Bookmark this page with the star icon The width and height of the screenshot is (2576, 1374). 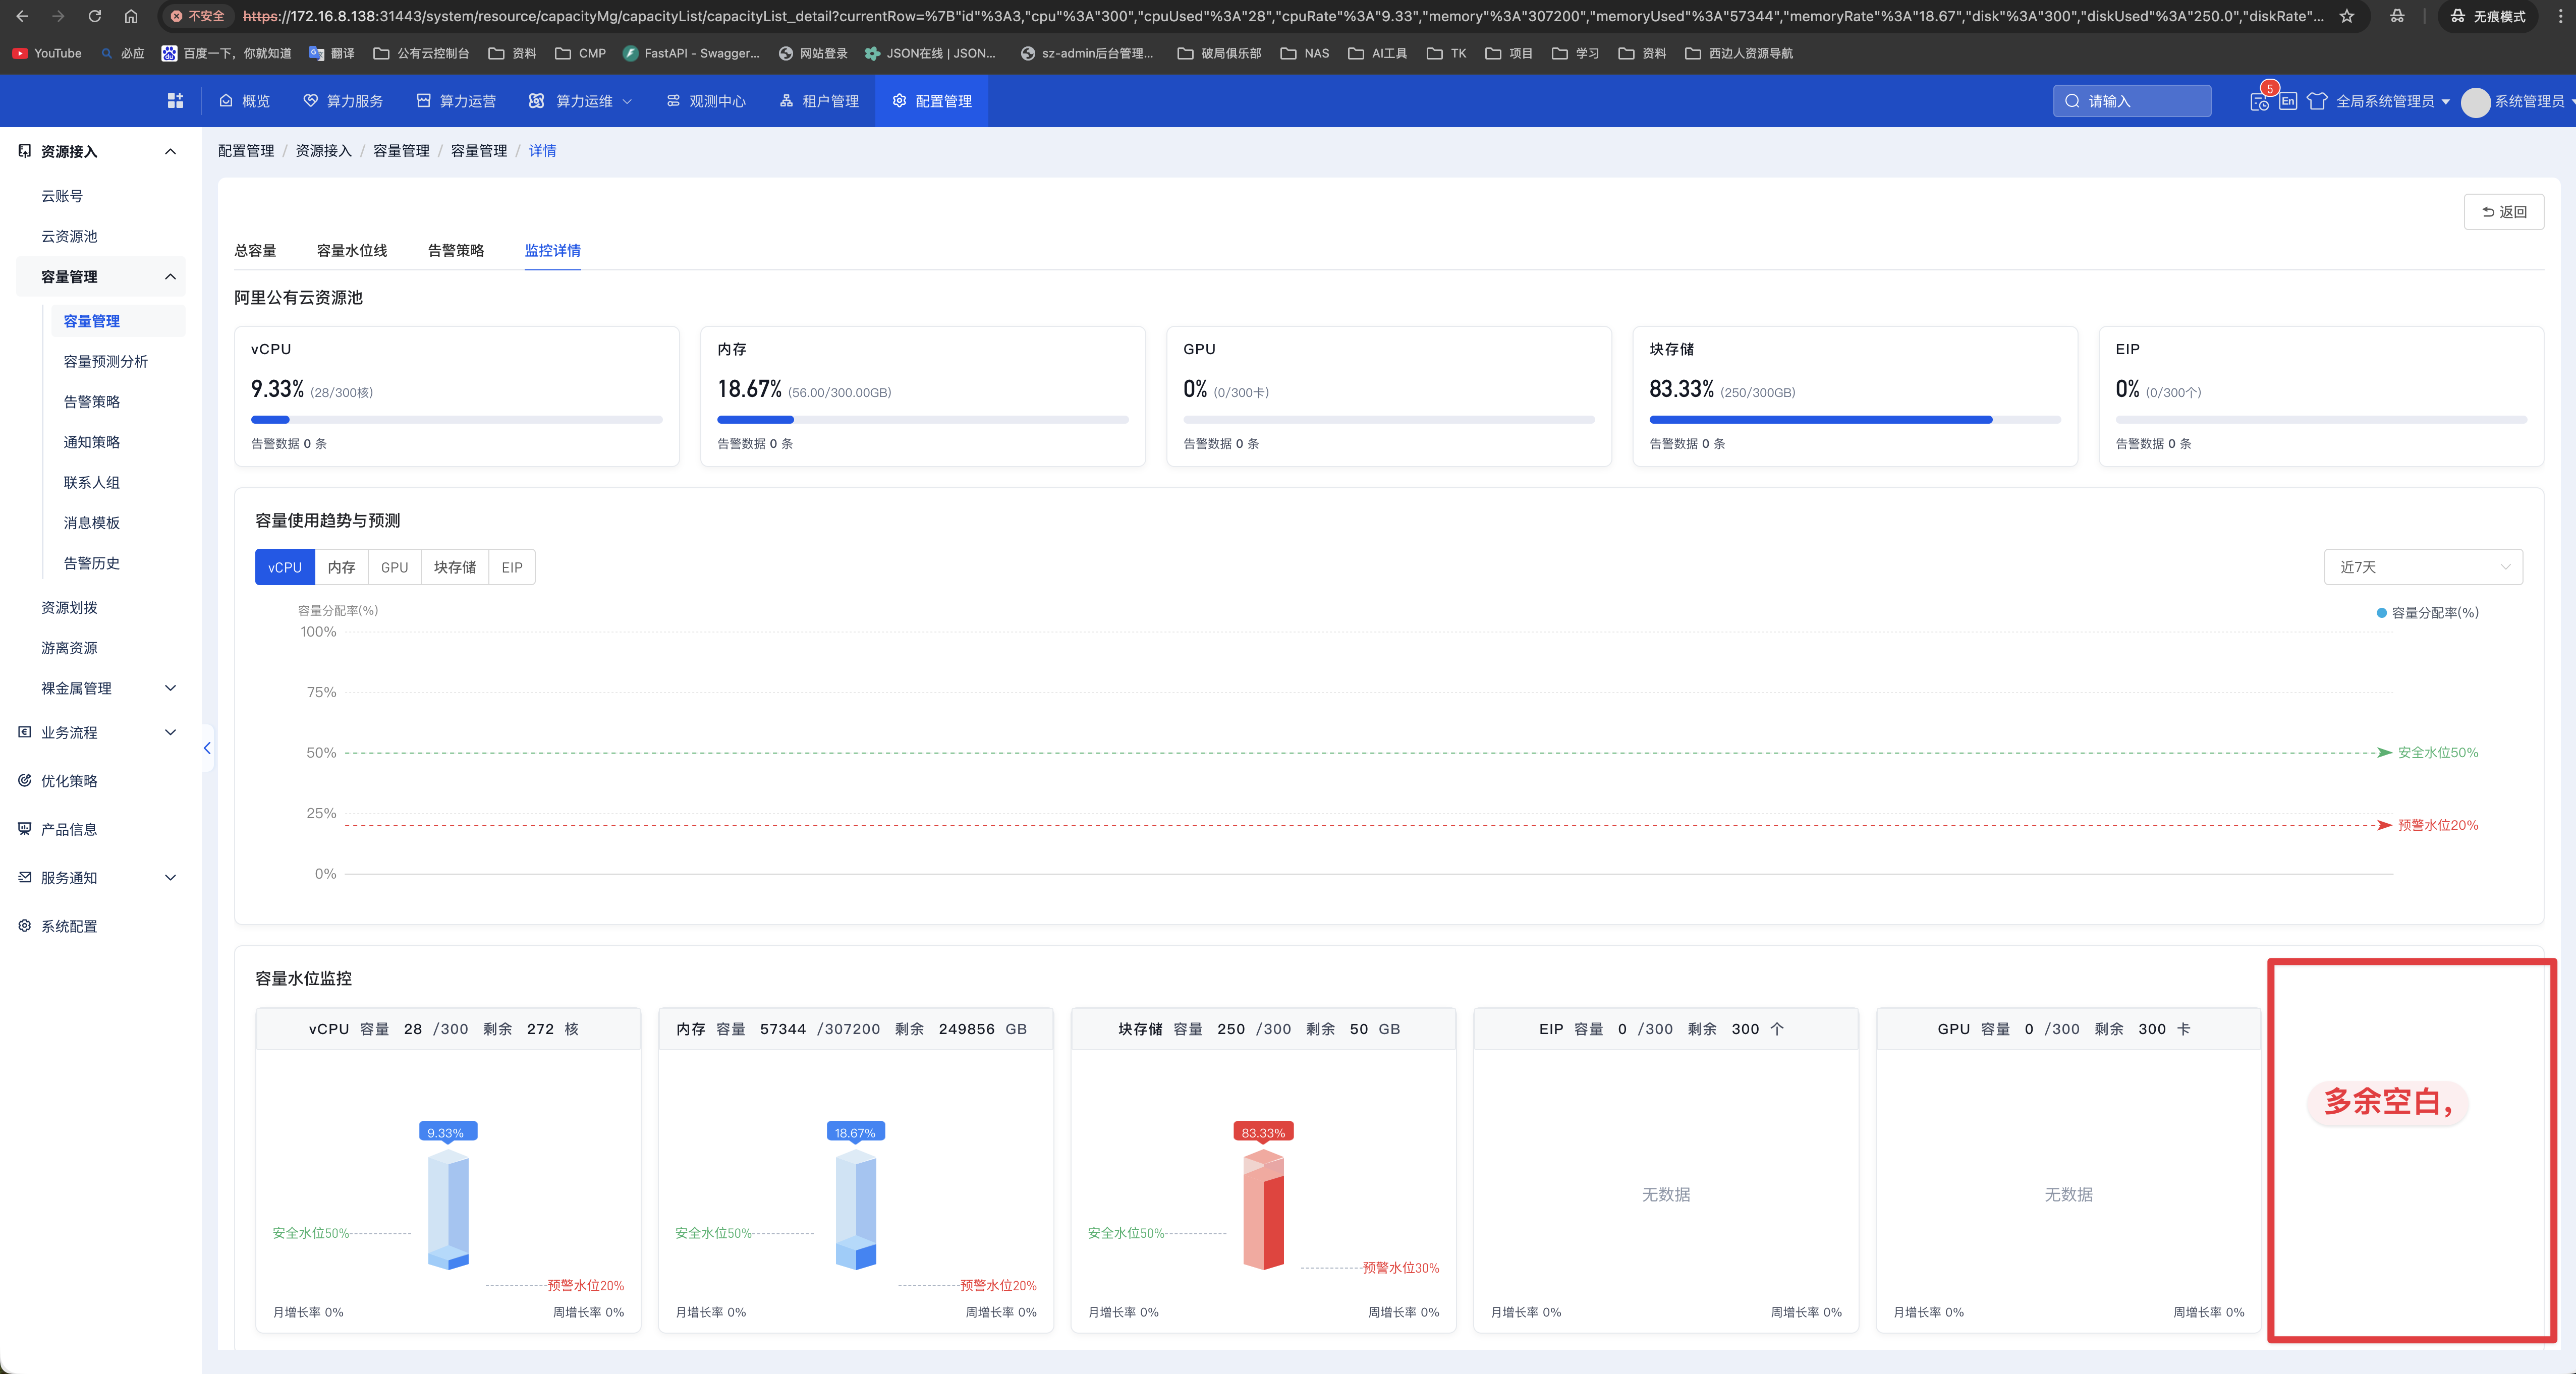2347,16
